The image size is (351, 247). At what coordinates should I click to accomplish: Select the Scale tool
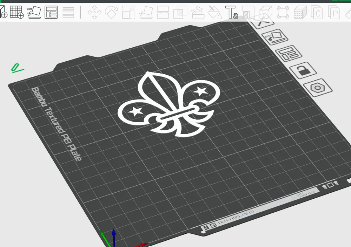point(128,12)
